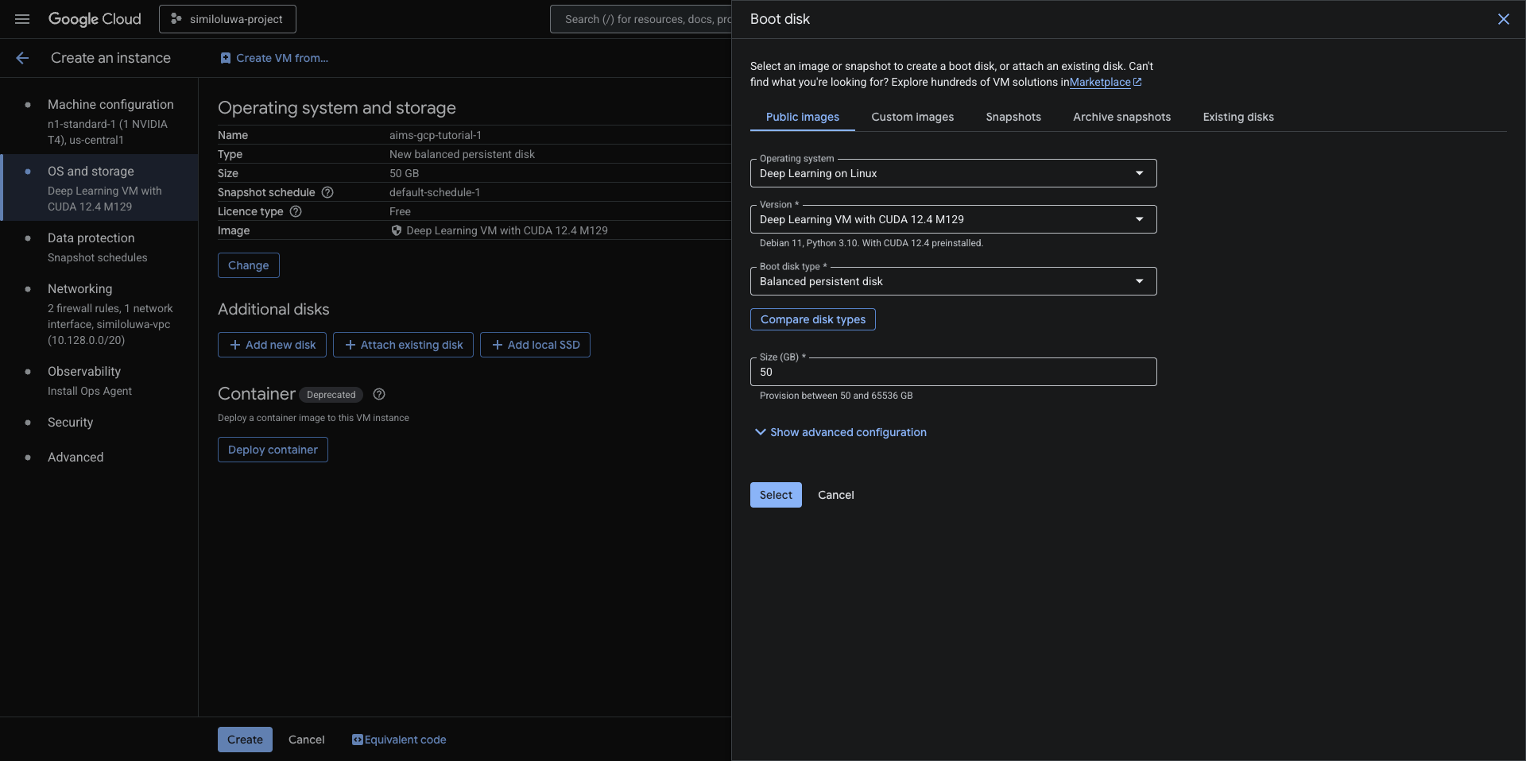Click the Container help question mark icon
Image resolution: width=1526 pixels, height=761 pixels.
click(379, 394)
